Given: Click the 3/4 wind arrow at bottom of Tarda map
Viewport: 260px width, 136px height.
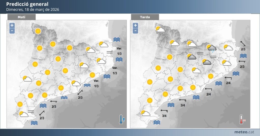Looking at the screenshot, I should tap(165, 111).
